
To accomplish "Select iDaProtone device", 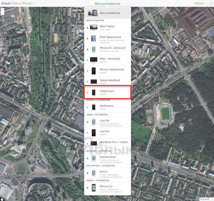I will point(108,107).
